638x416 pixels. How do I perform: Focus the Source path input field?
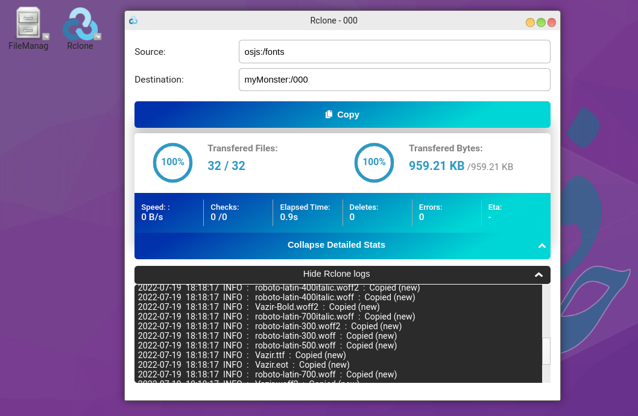tap(394, 52)
